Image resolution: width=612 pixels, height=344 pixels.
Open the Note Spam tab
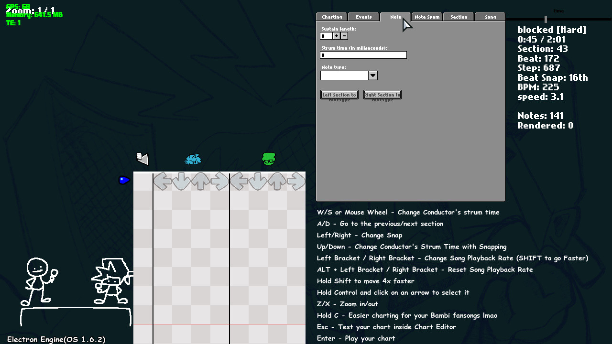tap(427, 17)
